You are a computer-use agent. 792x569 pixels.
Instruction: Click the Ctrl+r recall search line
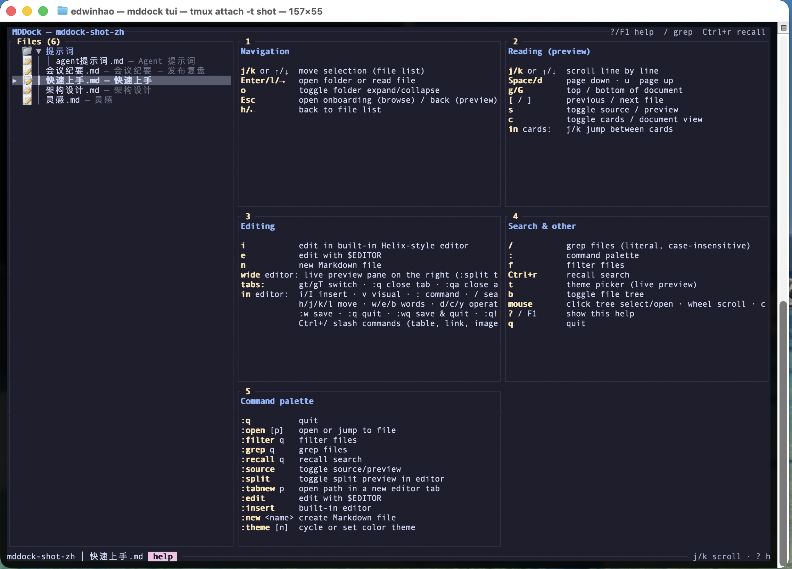point(569,275)
